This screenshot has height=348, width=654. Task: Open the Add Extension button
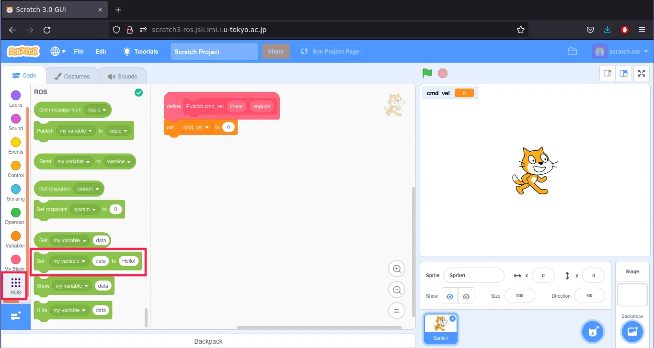pyautogui.click(x=15, y=316)
